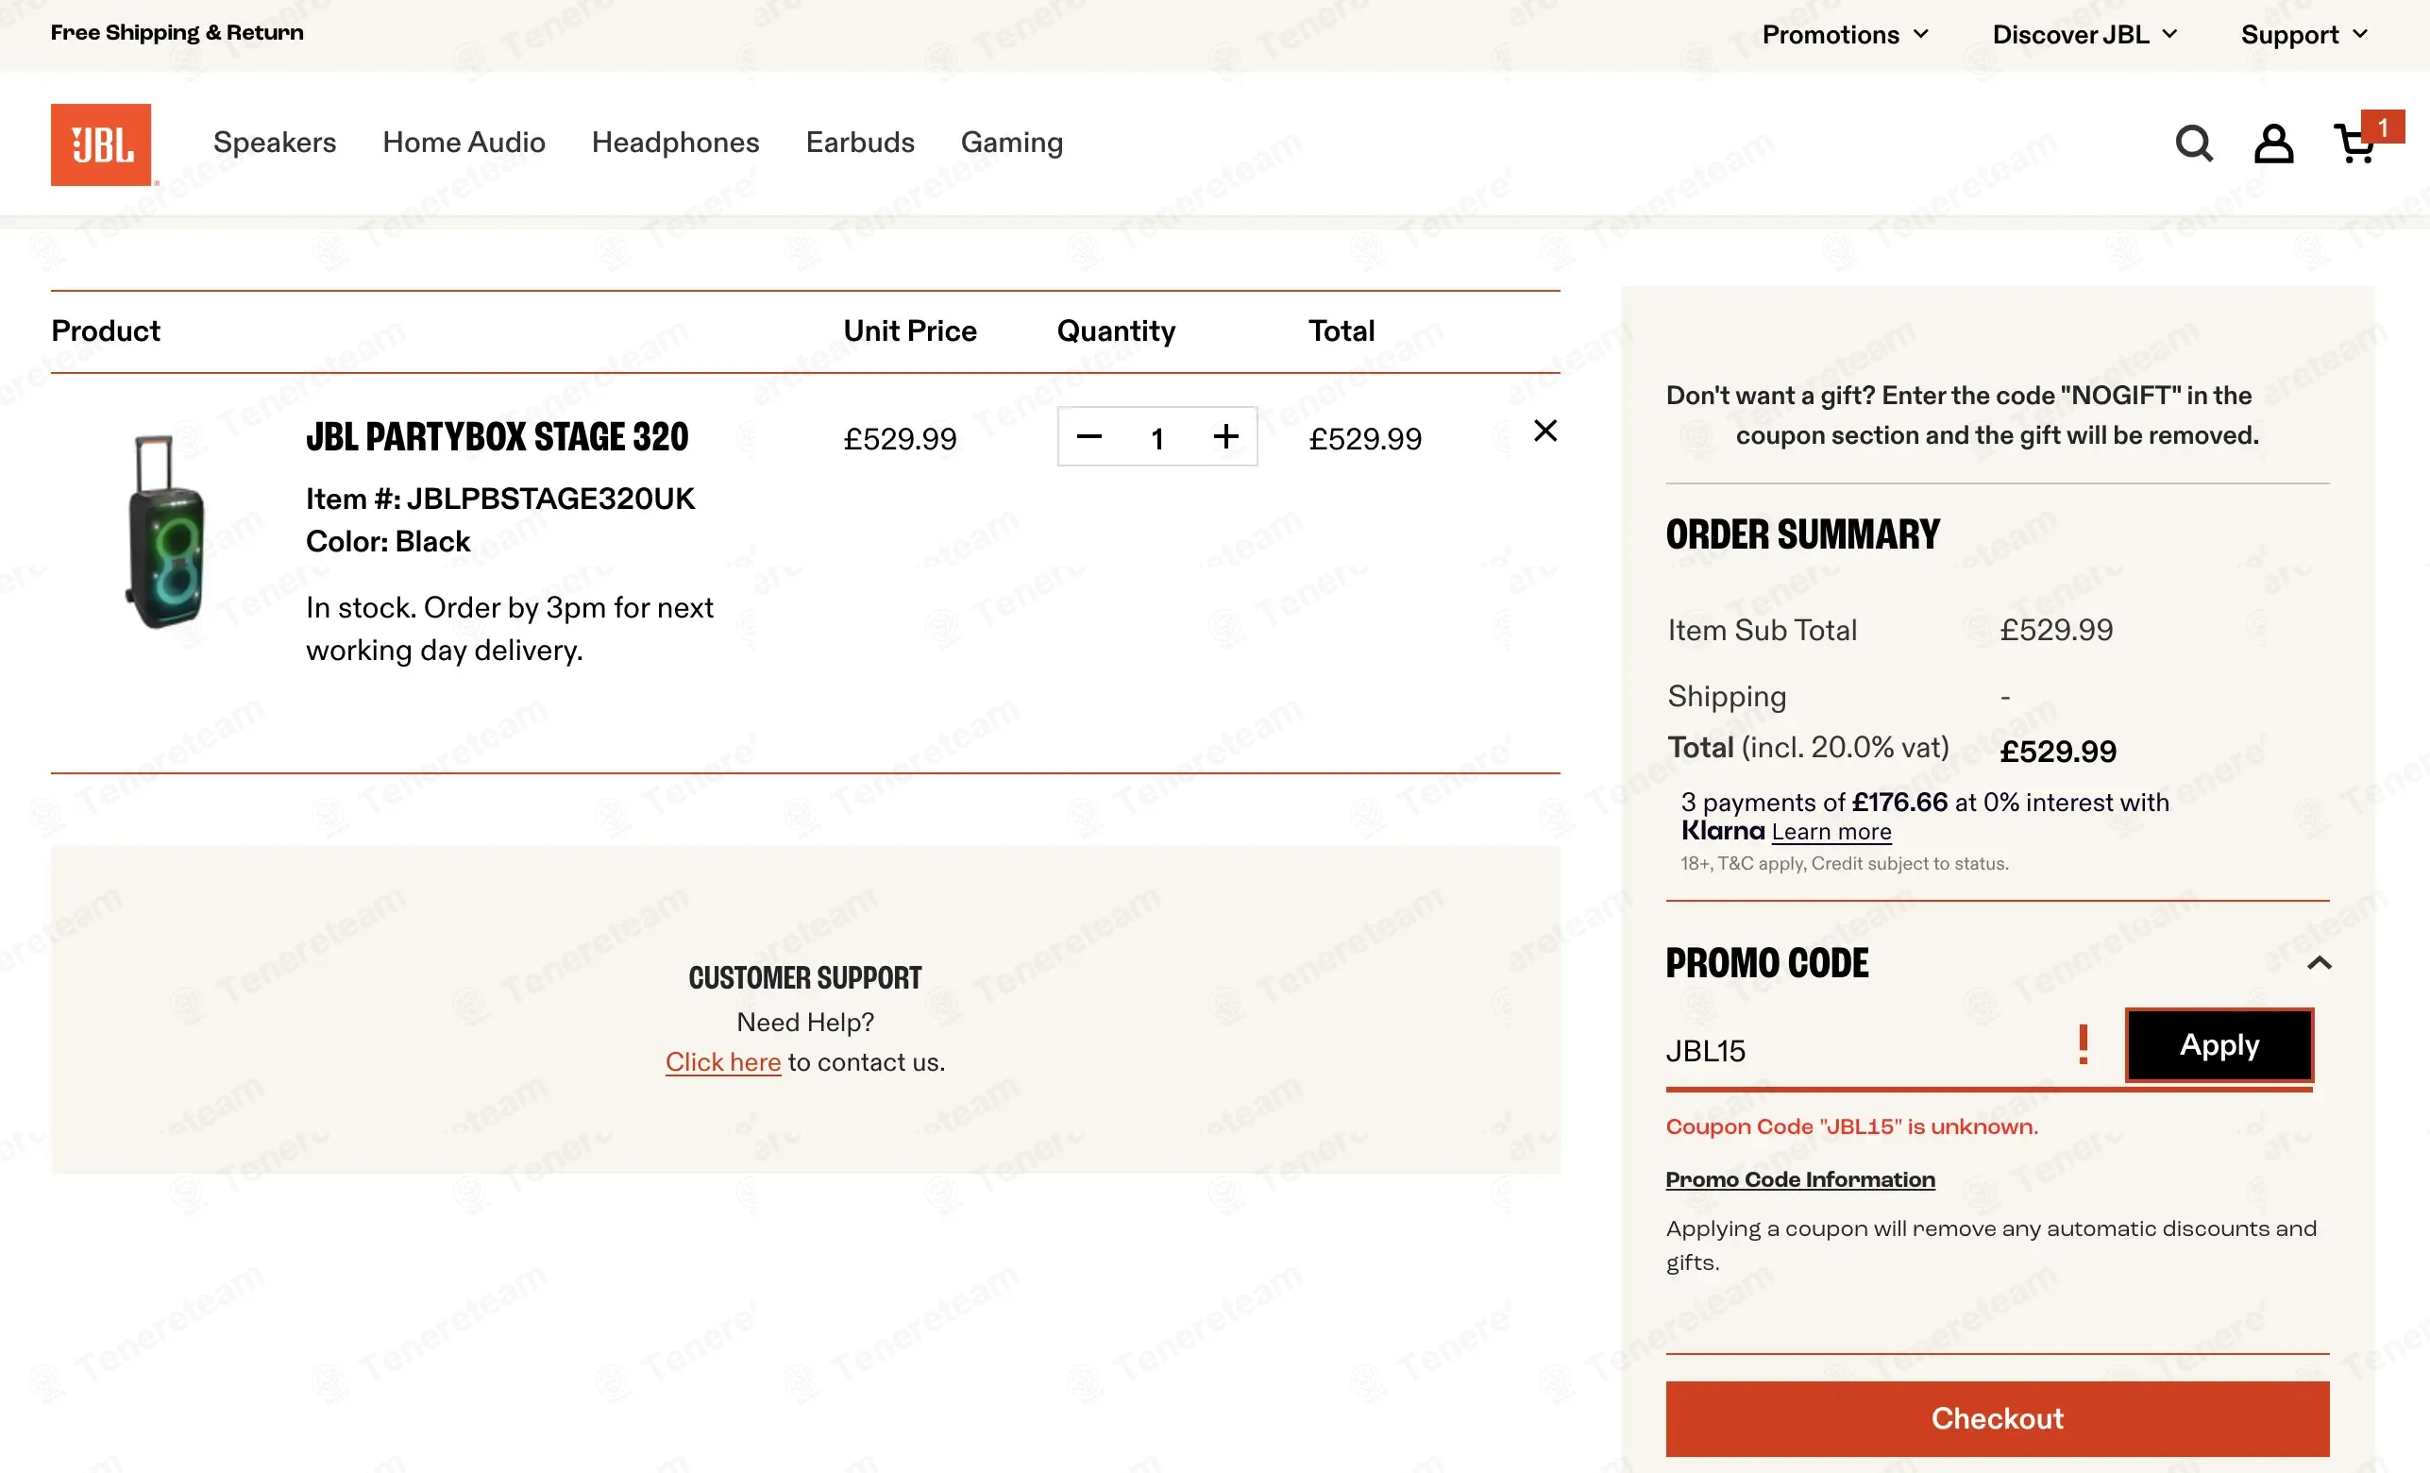Click the quantity value 1 field
The height and width of the screenshot is (1473, 2430).
(x=1157, y=438)
